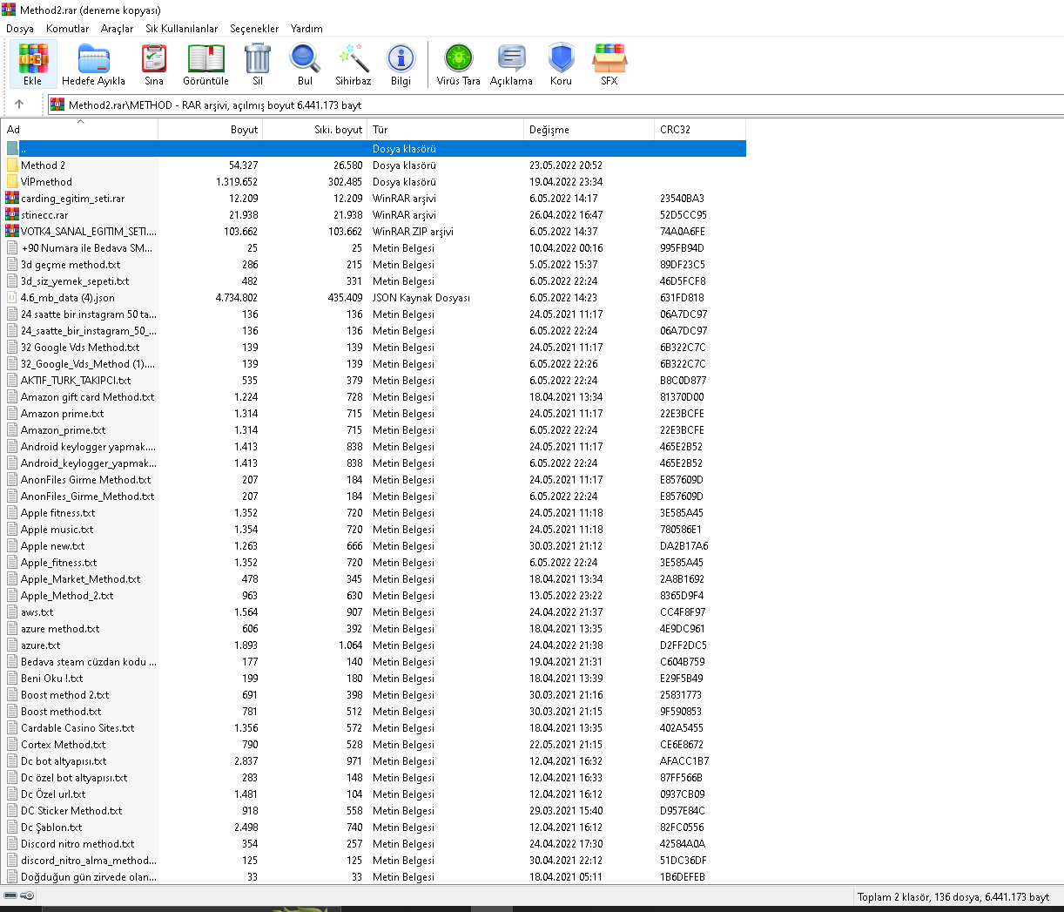Select 4.6_mb_data (4).json file icon
This screenshot has height=912, width=1064.
[12, 297]
